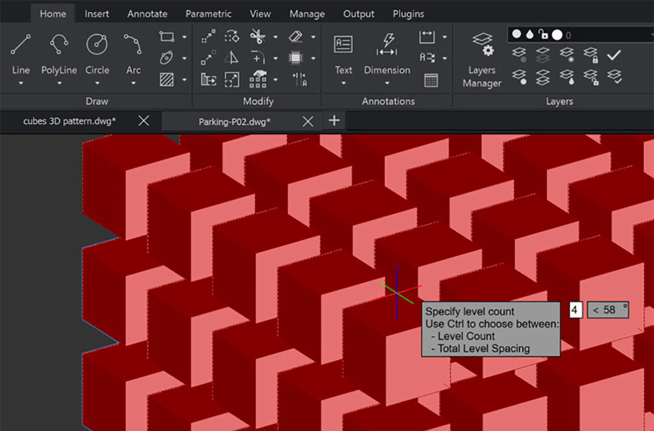This screenshot has height=431, width=654.
Task: Click the layer isolate icon
Action: click(542, 55)
